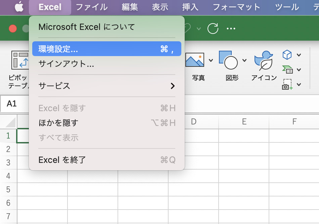319x224 pixels.
Task: Select row 1 header
Action: click(8, 136)
